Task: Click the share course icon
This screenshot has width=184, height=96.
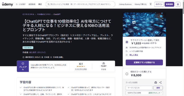Action: 161,82
